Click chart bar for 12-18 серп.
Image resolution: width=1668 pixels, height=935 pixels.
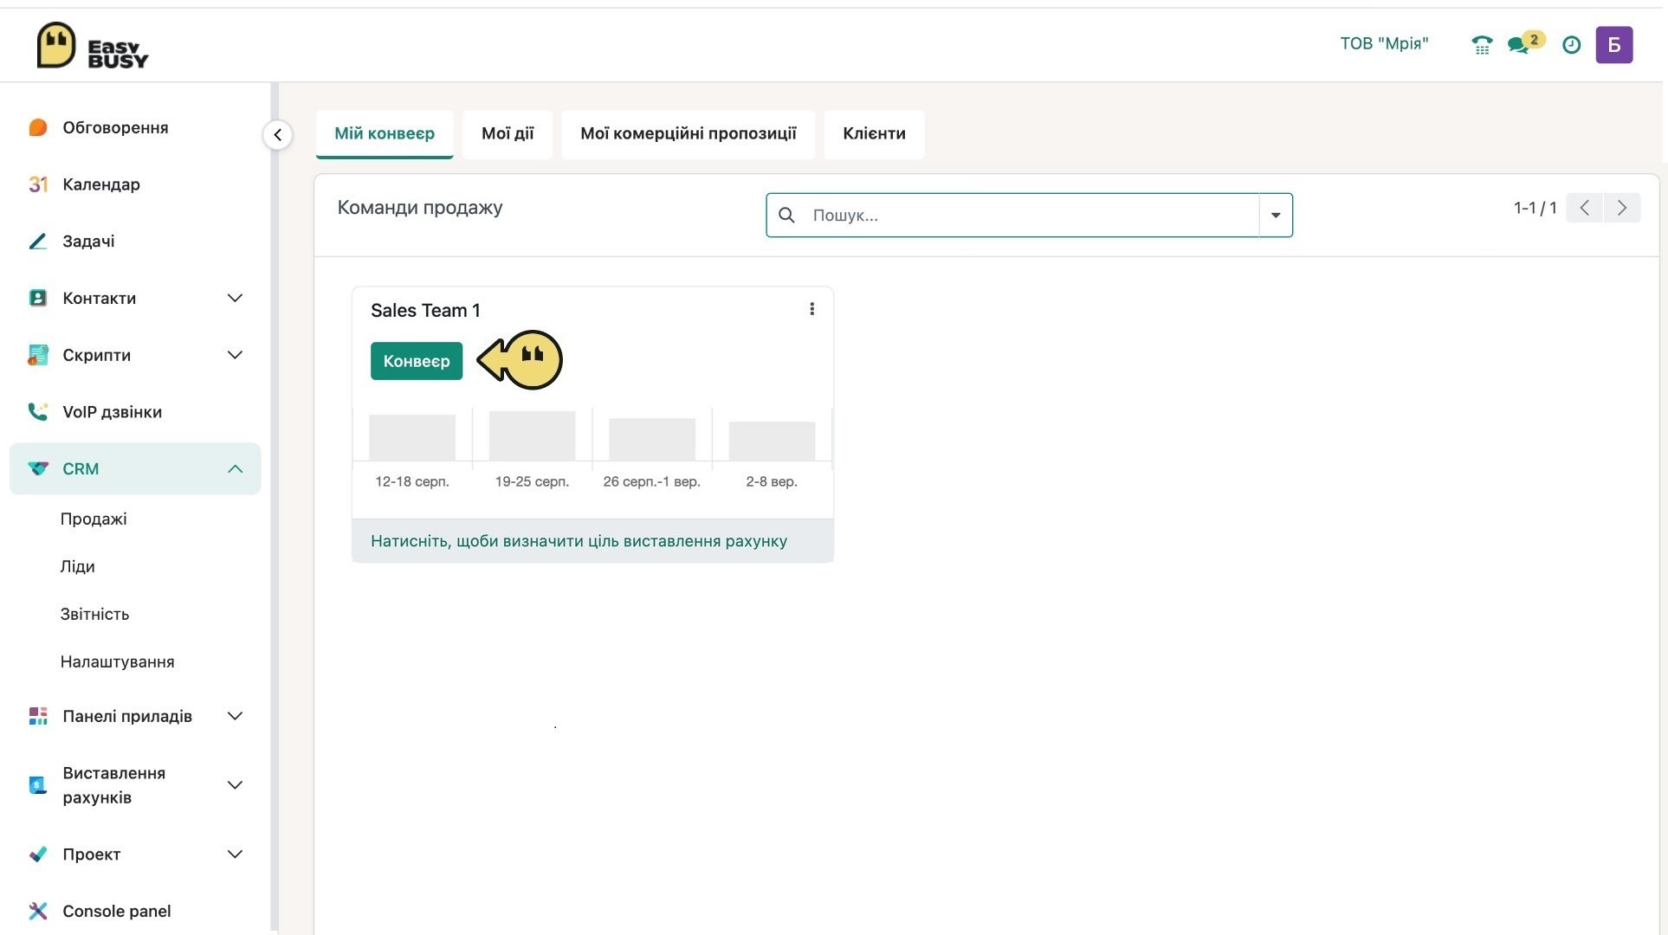point(412,437)
